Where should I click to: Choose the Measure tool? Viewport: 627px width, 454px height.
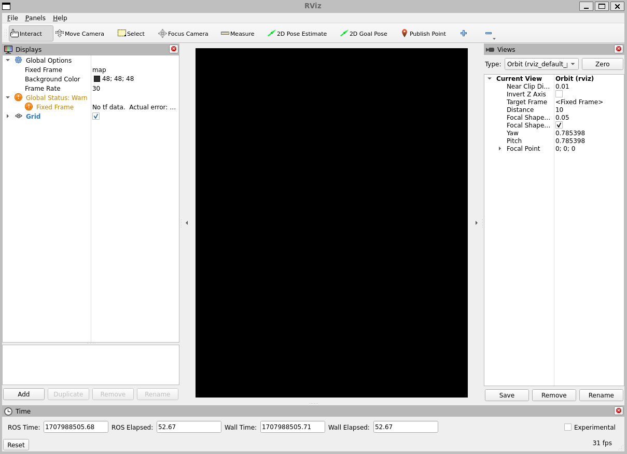tap(238, 33)
